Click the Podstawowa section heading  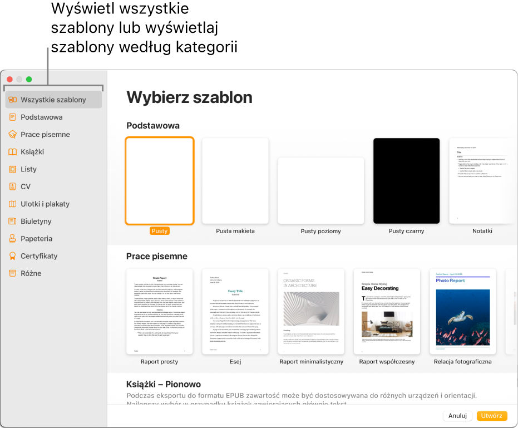pyautogui.click(x=153, y=126)
